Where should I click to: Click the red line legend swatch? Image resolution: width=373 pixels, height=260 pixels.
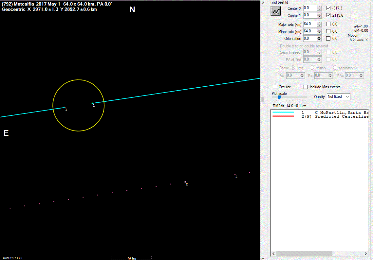(x=283, y=116)
